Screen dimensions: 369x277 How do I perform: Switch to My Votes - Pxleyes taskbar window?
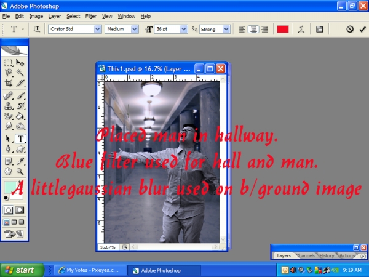[90, 270]
